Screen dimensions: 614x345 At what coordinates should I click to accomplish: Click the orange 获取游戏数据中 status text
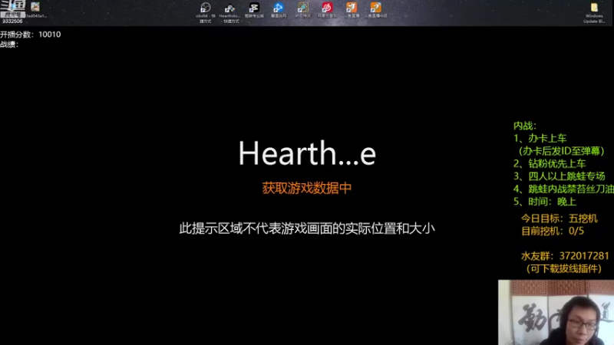pos(307,188)
